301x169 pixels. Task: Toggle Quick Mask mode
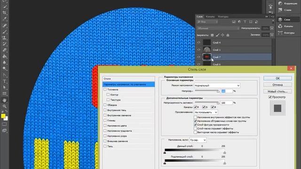click(x=4, y=124)
